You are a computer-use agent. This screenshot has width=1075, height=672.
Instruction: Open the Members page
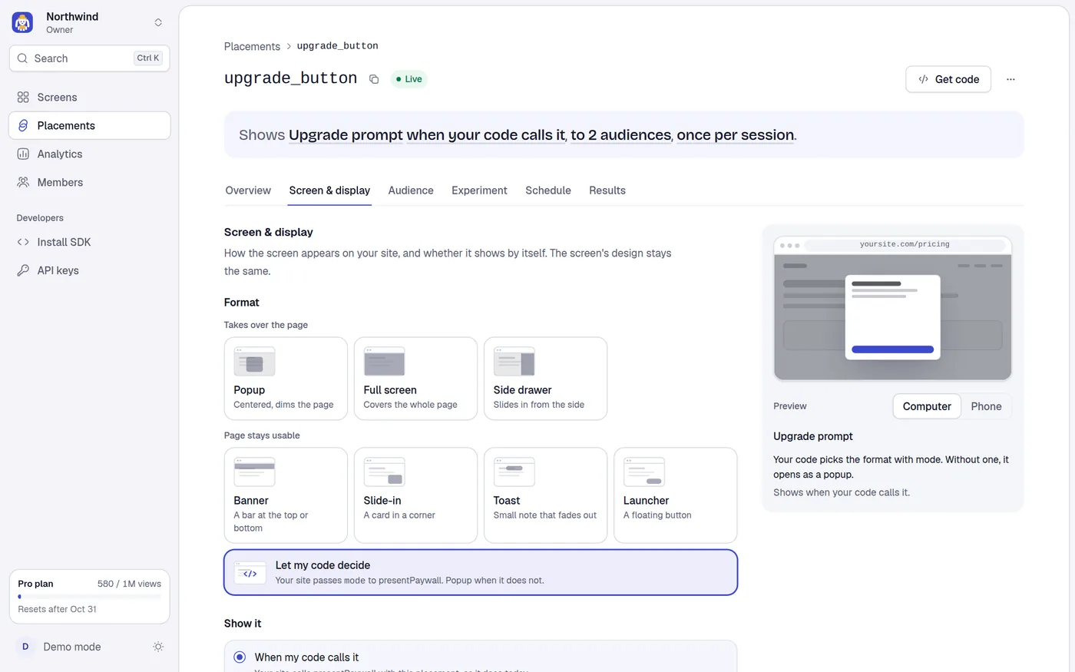click(x=89, y=183)
